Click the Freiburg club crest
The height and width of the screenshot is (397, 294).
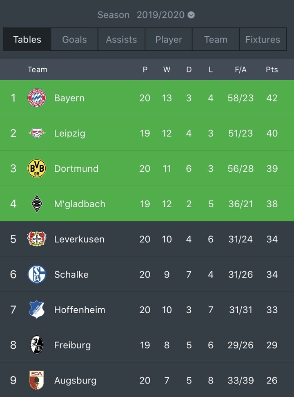coord(37,345)
